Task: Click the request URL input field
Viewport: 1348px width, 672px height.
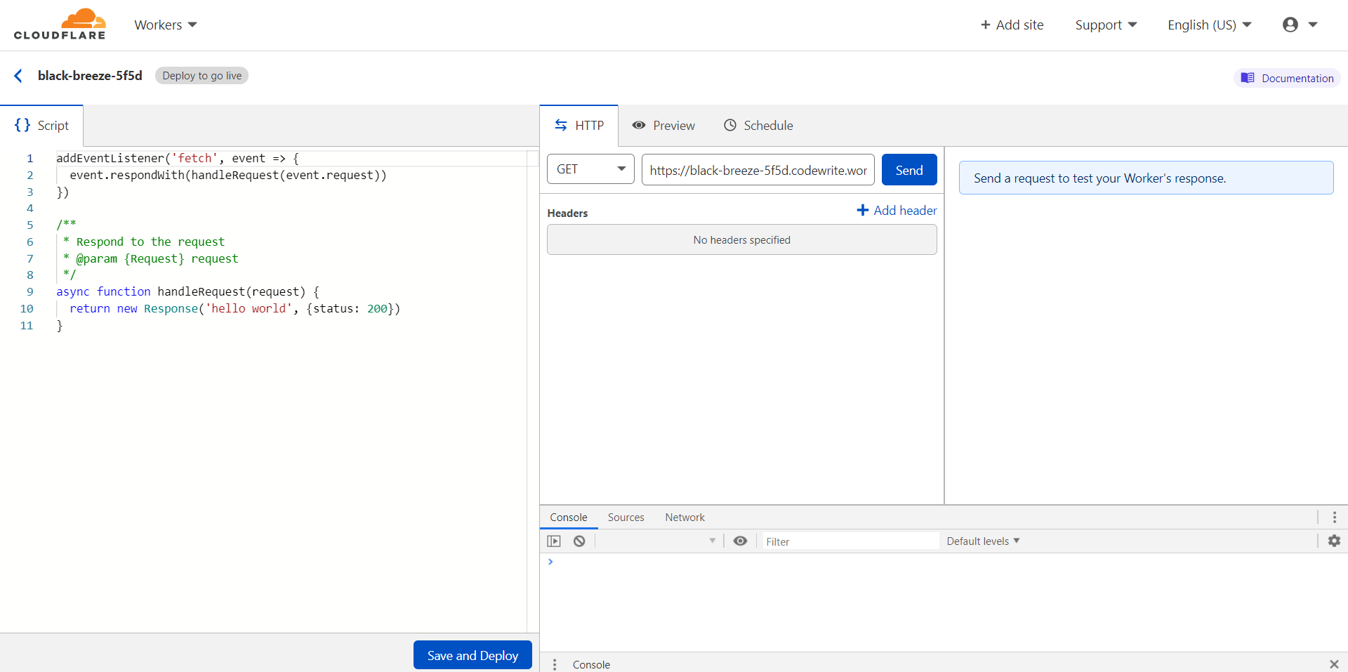Action: (x=758, y=170)
